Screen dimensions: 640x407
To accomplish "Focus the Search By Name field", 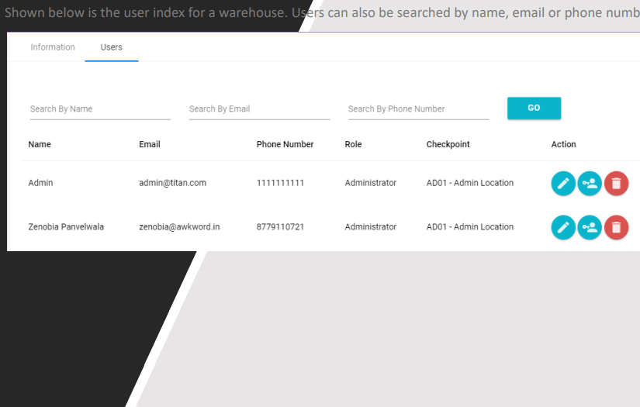I will point(100,109).
